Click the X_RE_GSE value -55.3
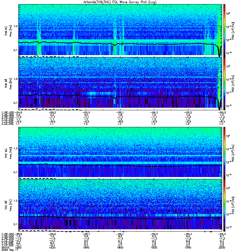The width and height of the screenshot is (237, 252). click(222, 112)
